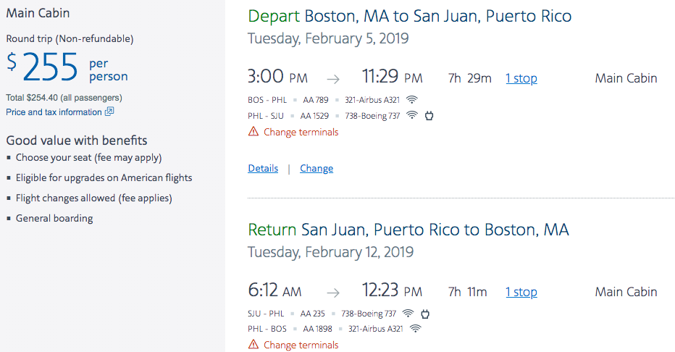Open the return flight's 1 stop link
The image size is (675, 352).
pos(521,292)
